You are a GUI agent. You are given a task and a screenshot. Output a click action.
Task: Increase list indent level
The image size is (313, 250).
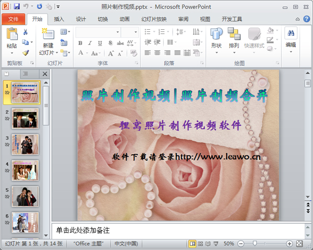[x=157, y=42]
